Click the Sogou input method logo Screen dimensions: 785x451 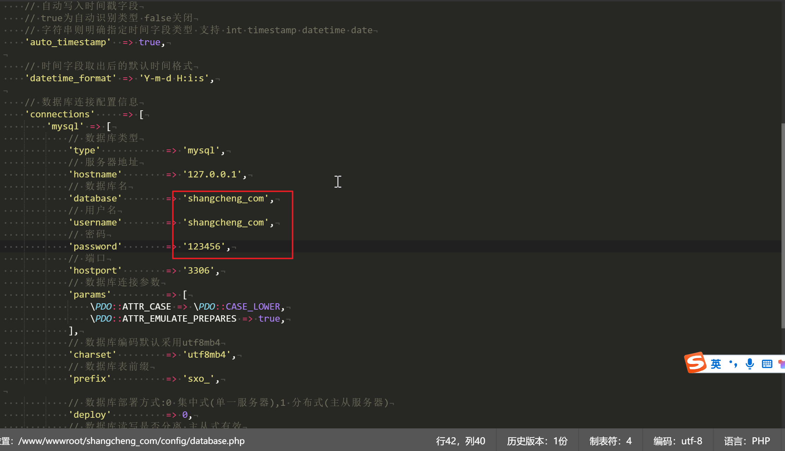[695, 363]
